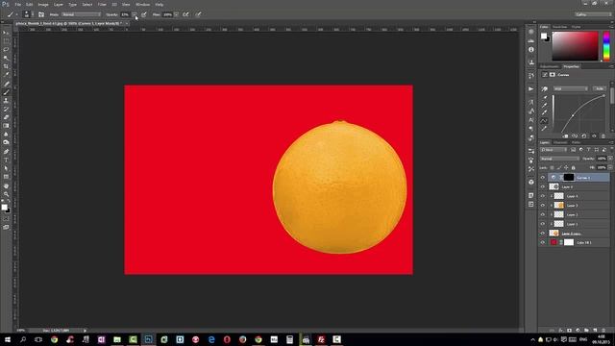The height and width of the screenshot is (346, 615).
Task: Open Photoshop from the Windows taskbar
Action: point(149,339)
